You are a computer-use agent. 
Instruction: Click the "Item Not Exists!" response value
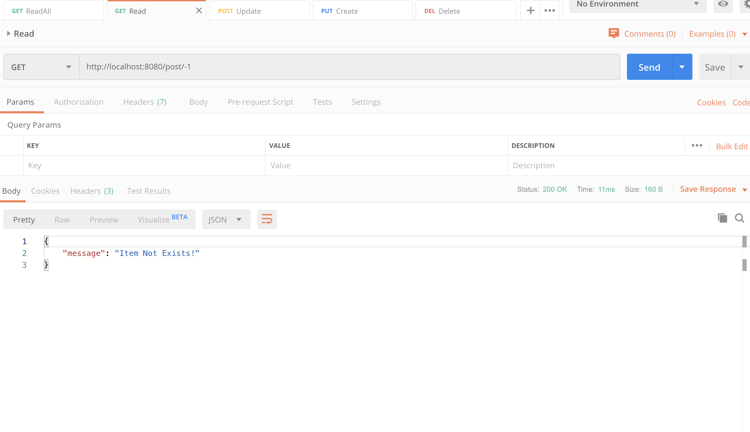(x=157, y=253)
